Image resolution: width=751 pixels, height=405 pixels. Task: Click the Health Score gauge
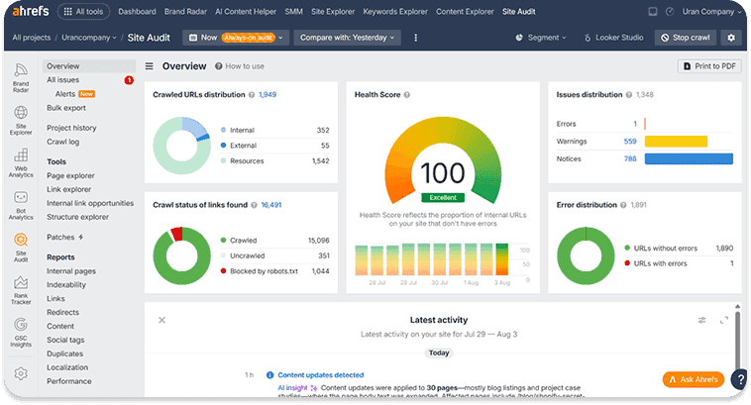[443, 160]
